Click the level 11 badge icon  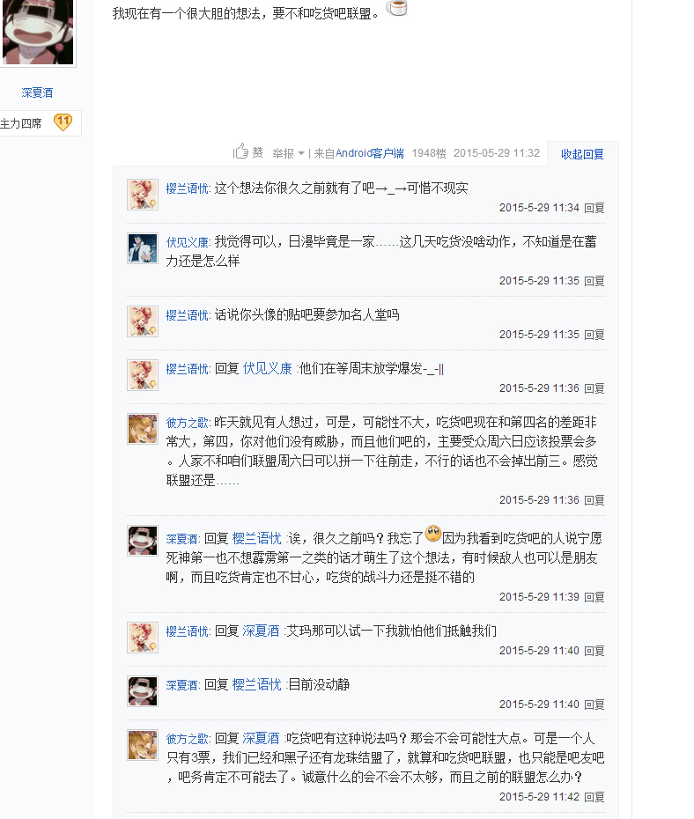point(63,122)
